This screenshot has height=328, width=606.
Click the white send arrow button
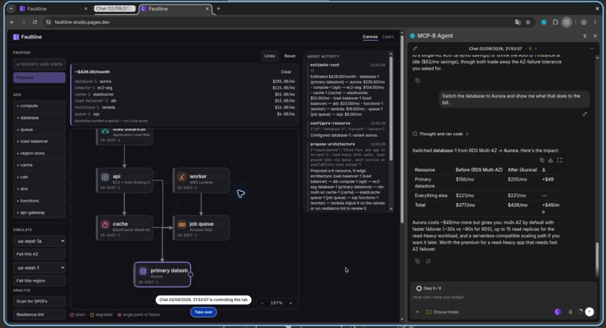tap(589, 311)
